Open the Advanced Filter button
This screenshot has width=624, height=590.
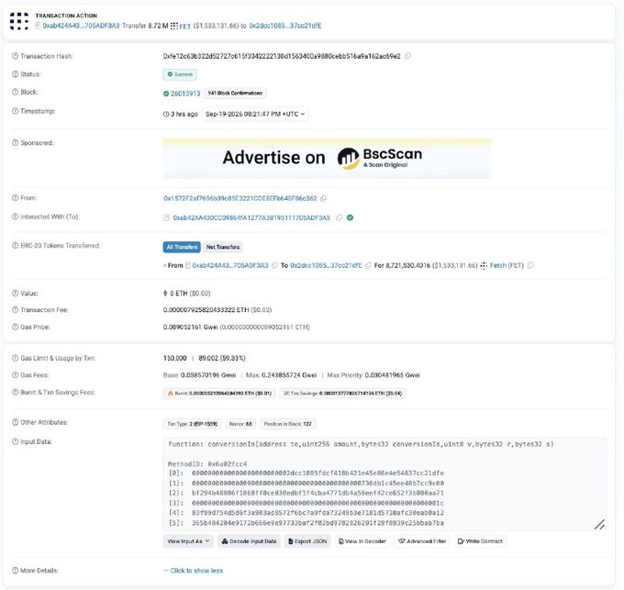(422, 541)
